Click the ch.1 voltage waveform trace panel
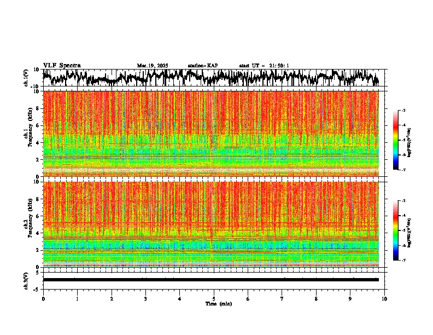The height and width of the screenshot is (335, 433). click(215, 78)
